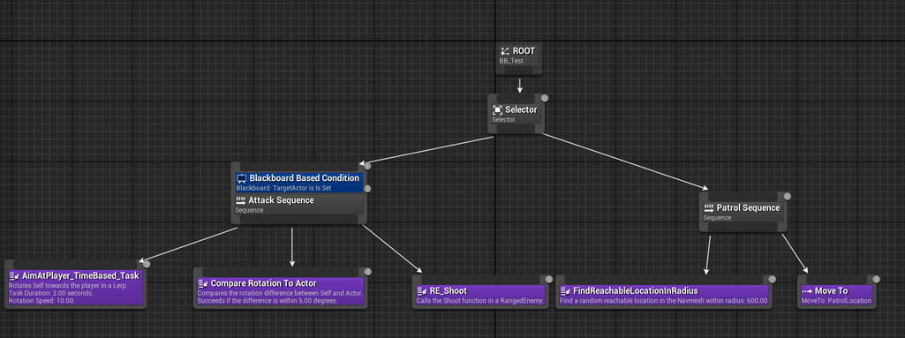Select the Selector composite node
This screenshot has width=905, height=338.
(x=516, y=114)
